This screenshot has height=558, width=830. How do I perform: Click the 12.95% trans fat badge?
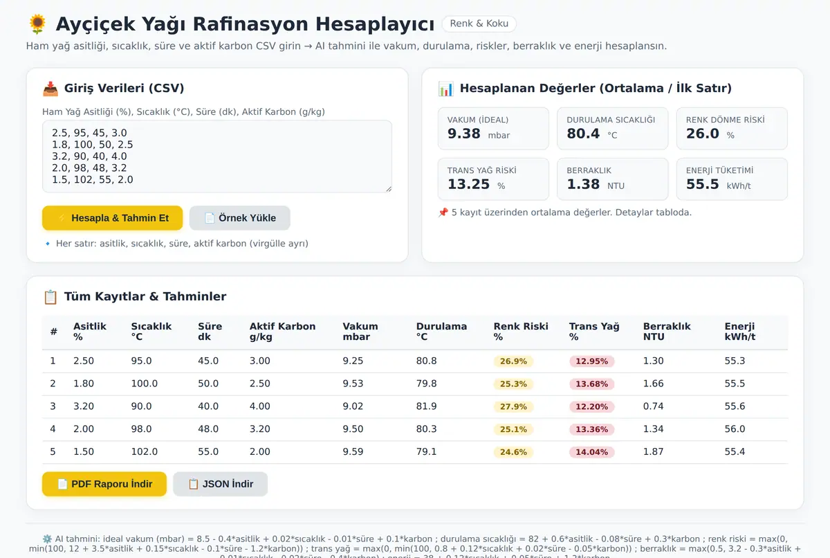[592, 361]
